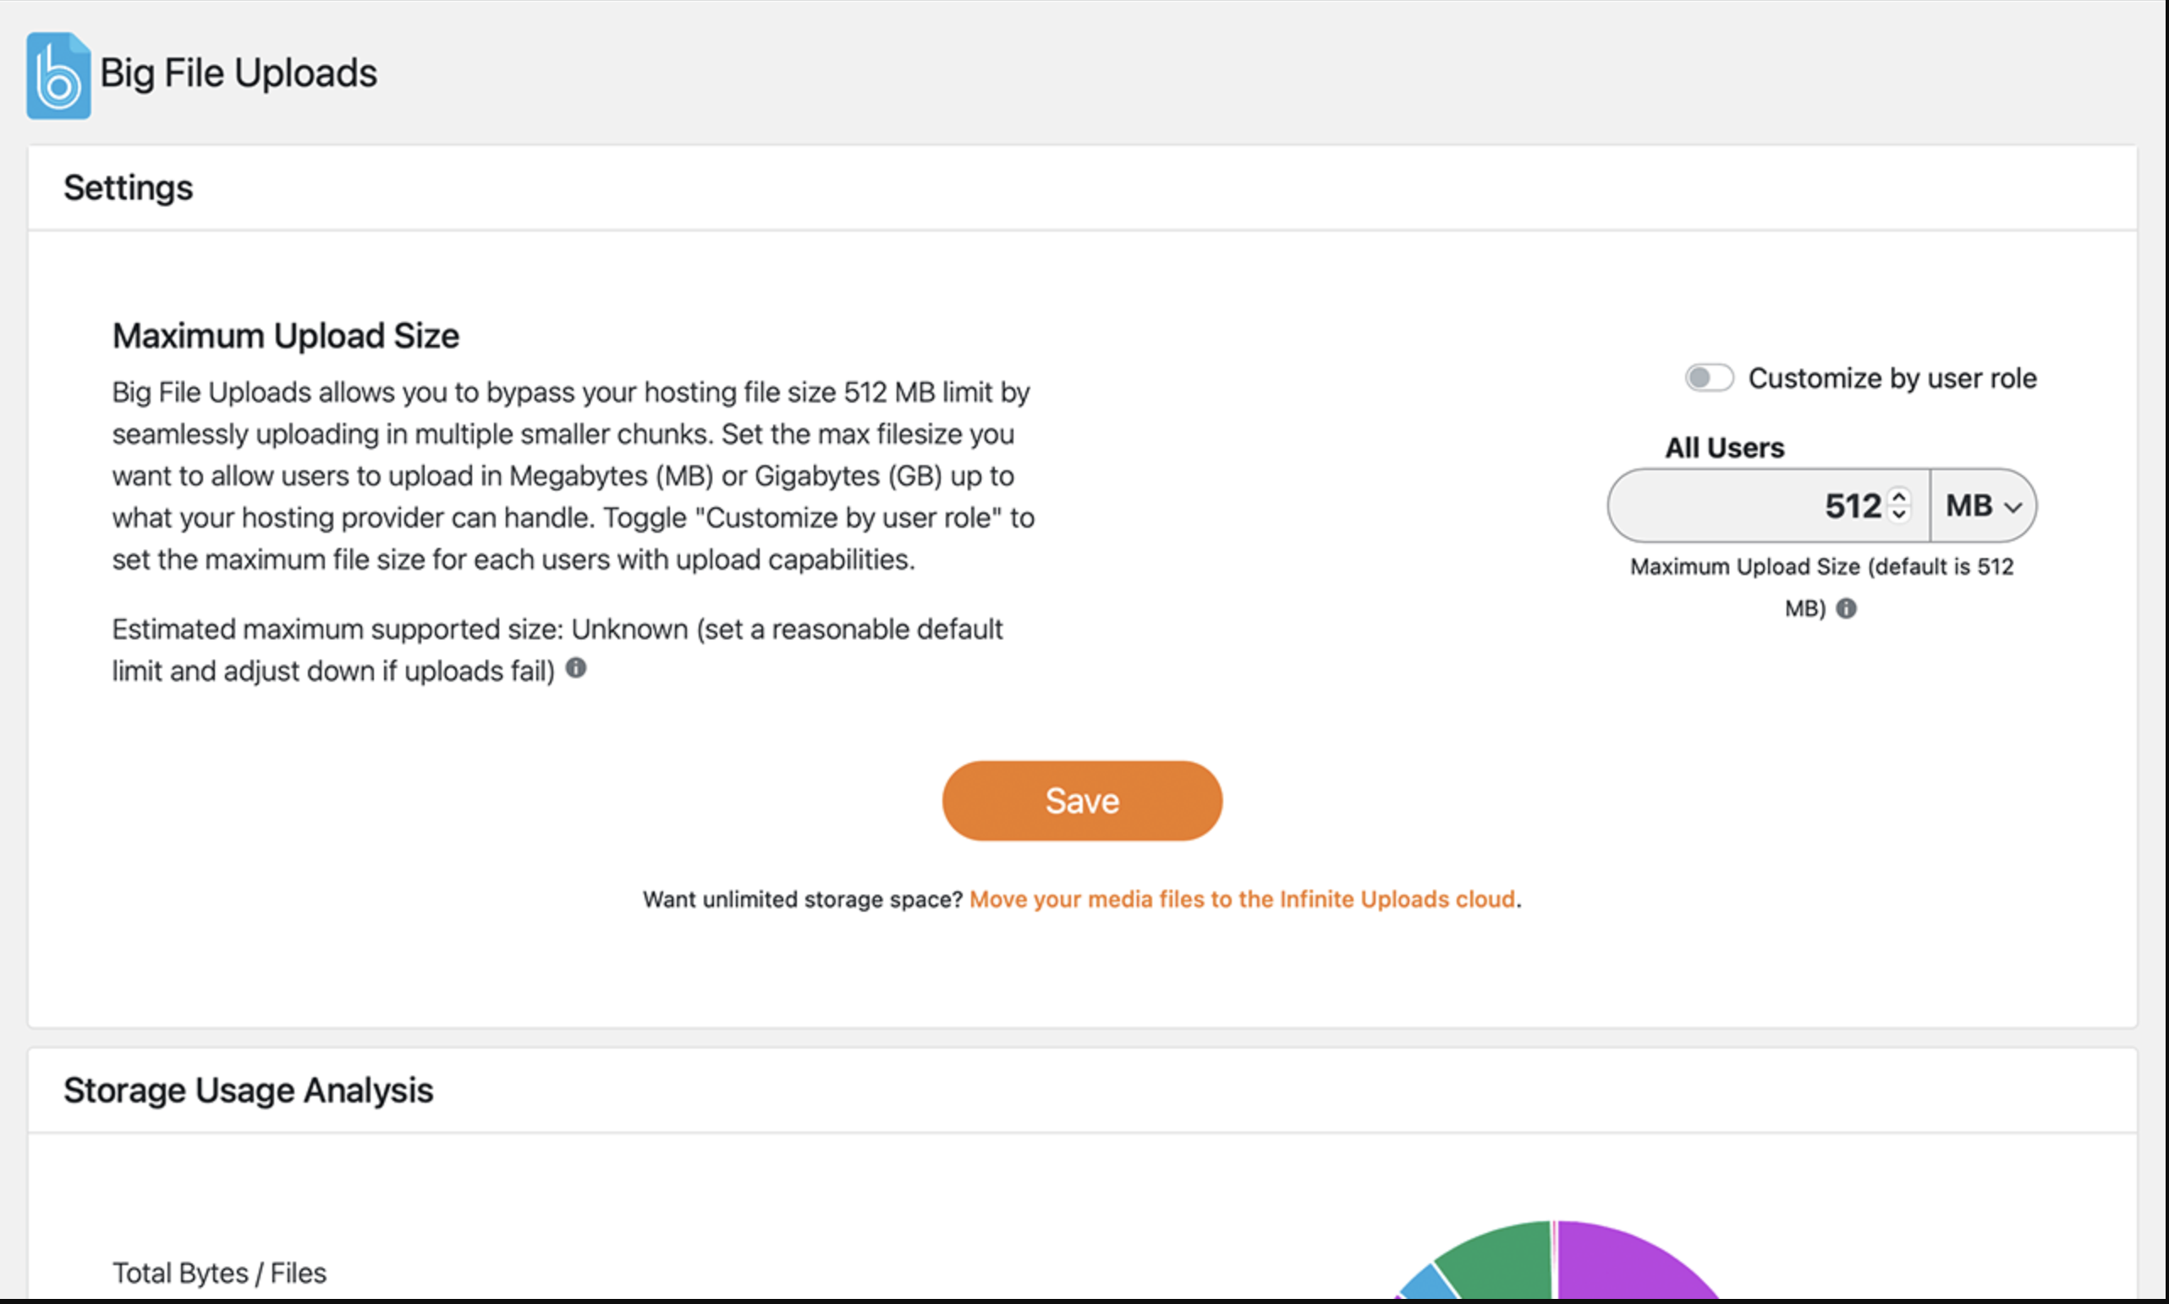Decrease upload size with the down stepper arrow
The height and width of the screenshot is (1304, 2169).
click(x=1899, y=515)
